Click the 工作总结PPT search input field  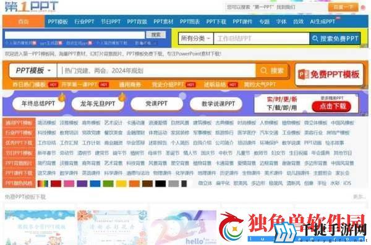click(x=261, y=38)
